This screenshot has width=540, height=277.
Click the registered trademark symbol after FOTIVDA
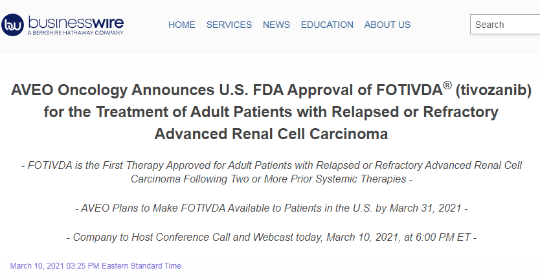point(447,85)
